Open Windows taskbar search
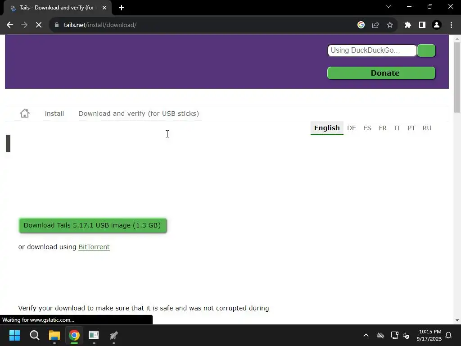The image size is (461, 346). (34, 335)
